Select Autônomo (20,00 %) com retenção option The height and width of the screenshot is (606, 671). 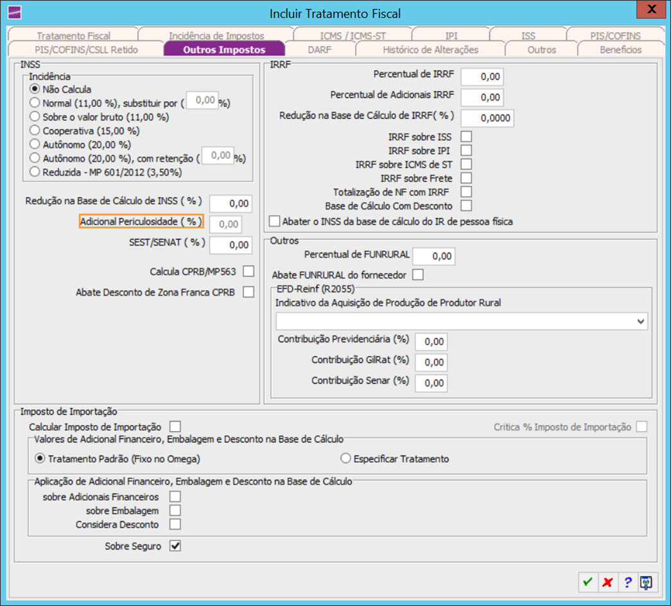tap(35, 158)
